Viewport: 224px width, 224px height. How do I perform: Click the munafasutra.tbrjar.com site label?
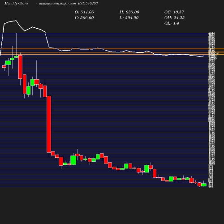tap(57, 3)
